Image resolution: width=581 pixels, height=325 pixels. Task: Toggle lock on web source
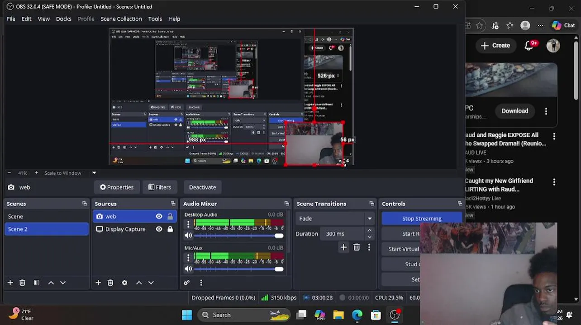(170, 217)
